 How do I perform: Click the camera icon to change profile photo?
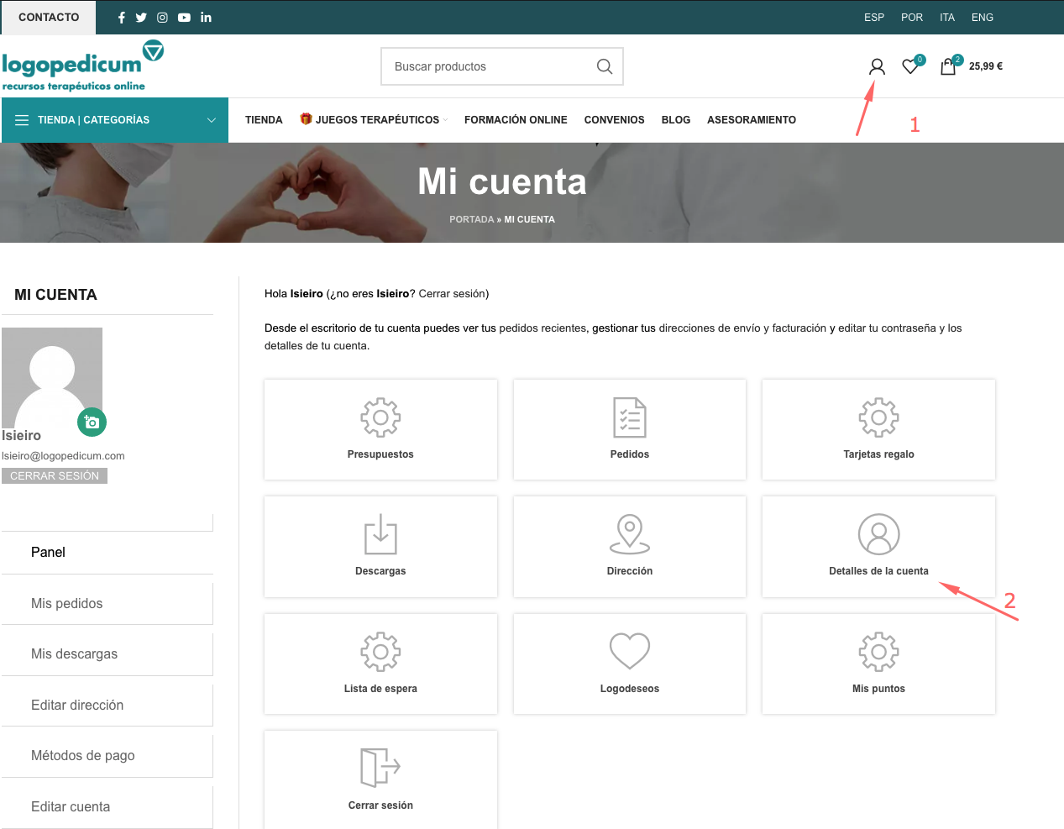(x=92, y=422)
